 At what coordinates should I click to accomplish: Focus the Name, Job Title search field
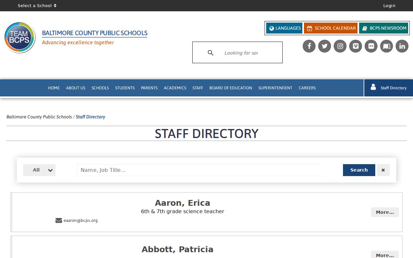coord(199,170)
